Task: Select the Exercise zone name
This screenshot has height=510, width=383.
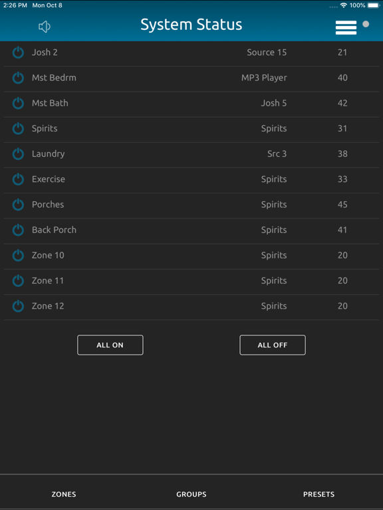Action: pyautogui.click(x=48, y=179)
